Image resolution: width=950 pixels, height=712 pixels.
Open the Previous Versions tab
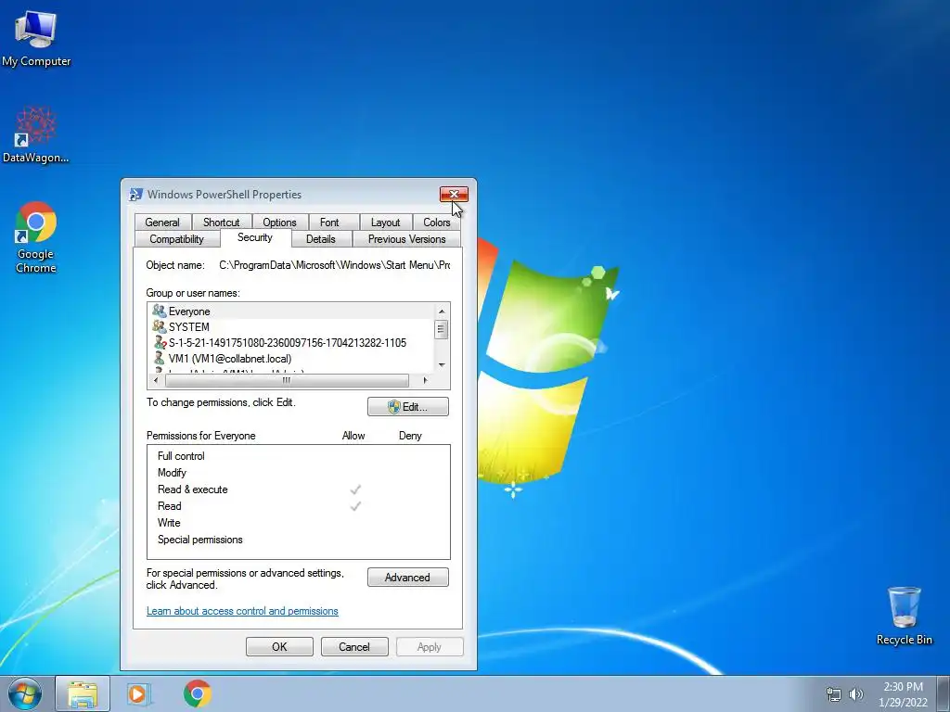pyautogui.click(x=406, y=239)
